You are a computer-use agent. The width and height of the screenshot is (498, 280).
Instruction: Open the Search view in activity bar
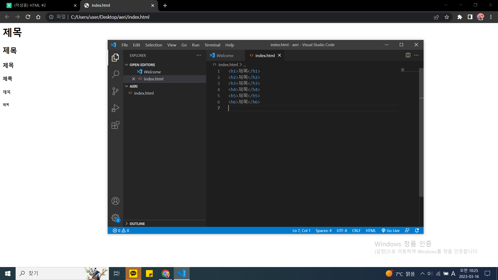[115, 74]
